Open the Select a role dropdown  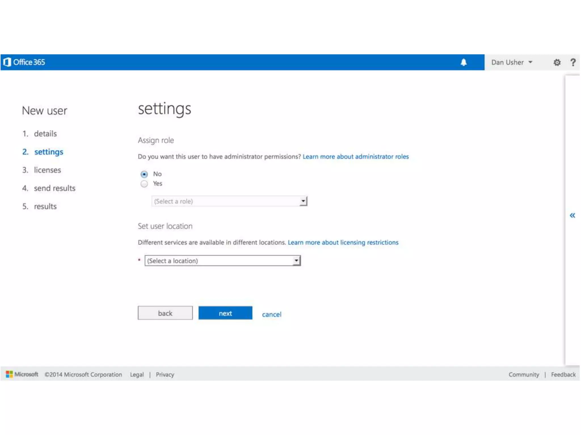(x=229, y=201)
